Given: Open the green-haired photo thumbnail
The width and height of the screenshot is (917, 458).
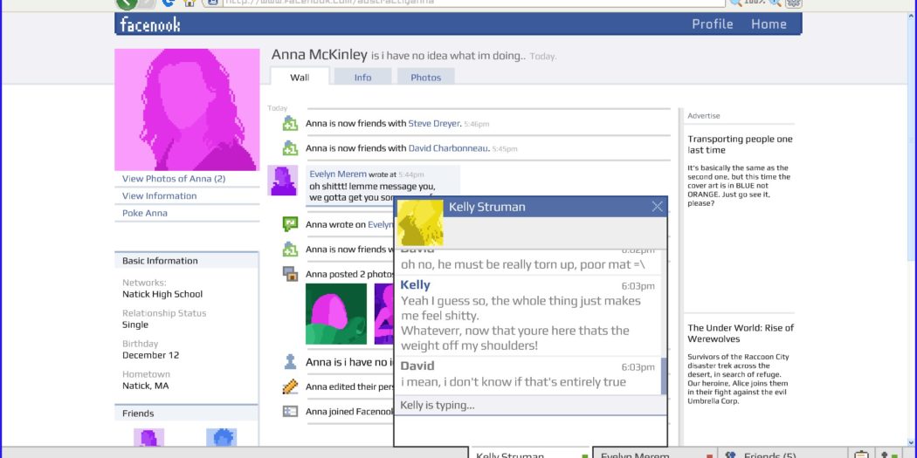Looking at the screenshot, I should pyautogui.click(x=336, y=314).
